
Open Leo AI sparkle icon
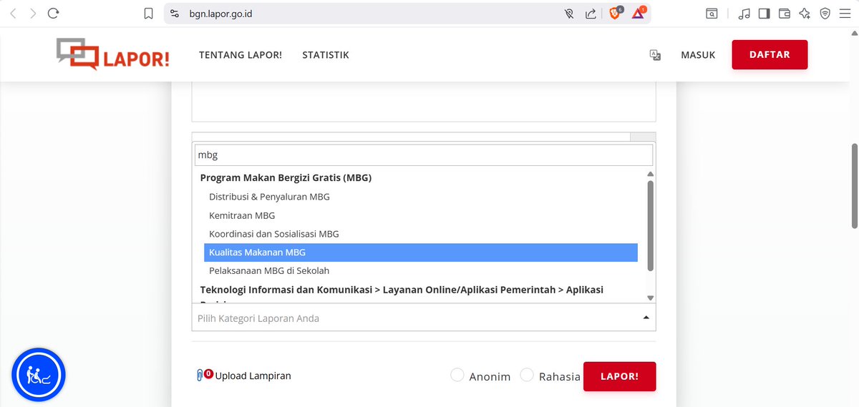(805, 13)
